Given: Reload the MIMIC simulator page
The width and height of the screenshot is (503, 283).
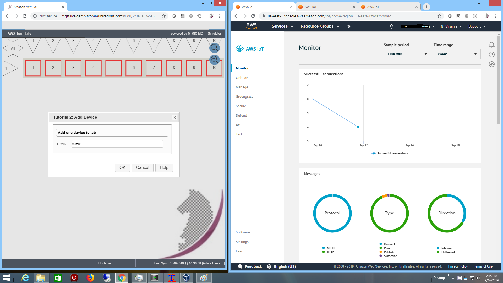Looking at the screenshot, I should (x=25, y=16).
